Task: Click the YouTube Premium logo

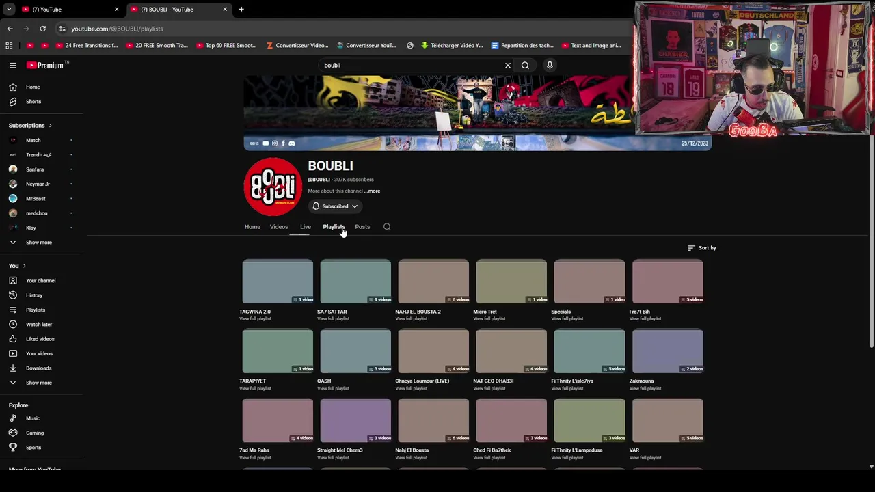Action: 45,66
